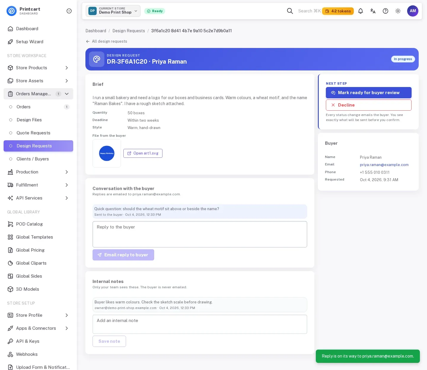Image resolution: width=427 pixels, height=370 pixels.
Task: Open Clients / Buyers page
Action: click(x=38, y=159)
